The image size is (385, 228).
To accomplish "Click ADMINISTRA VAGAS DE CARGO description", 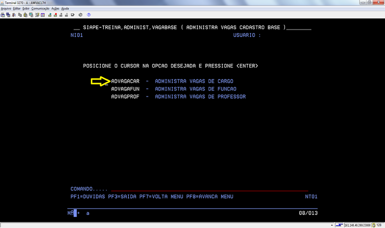I will pos(194,81).
